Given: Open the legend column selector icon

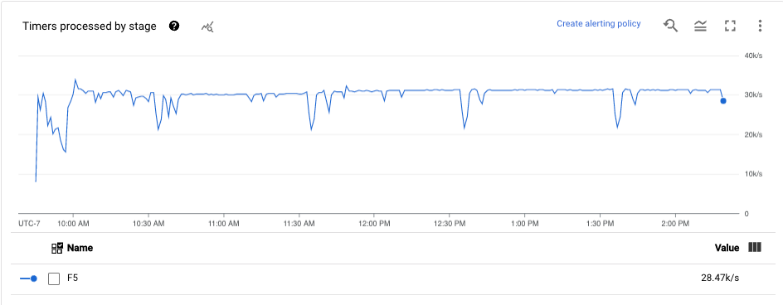Looking at the screenshot, I should pos(755,248).
